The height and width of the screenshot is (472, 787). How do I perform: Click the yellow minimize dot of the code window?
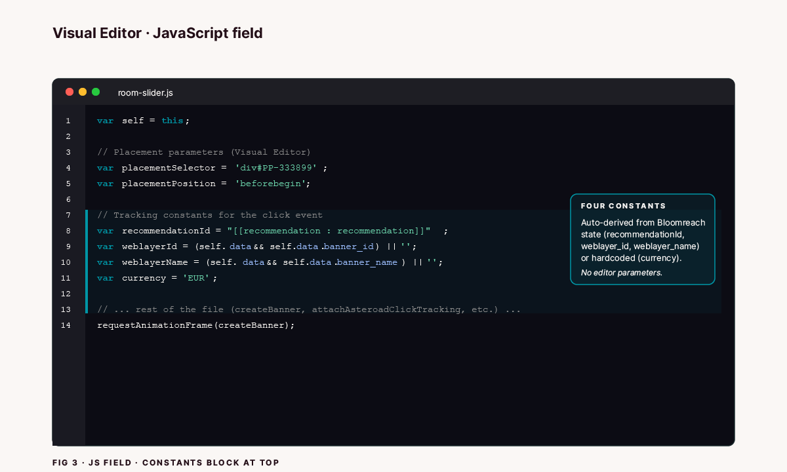tap(83, 92)
